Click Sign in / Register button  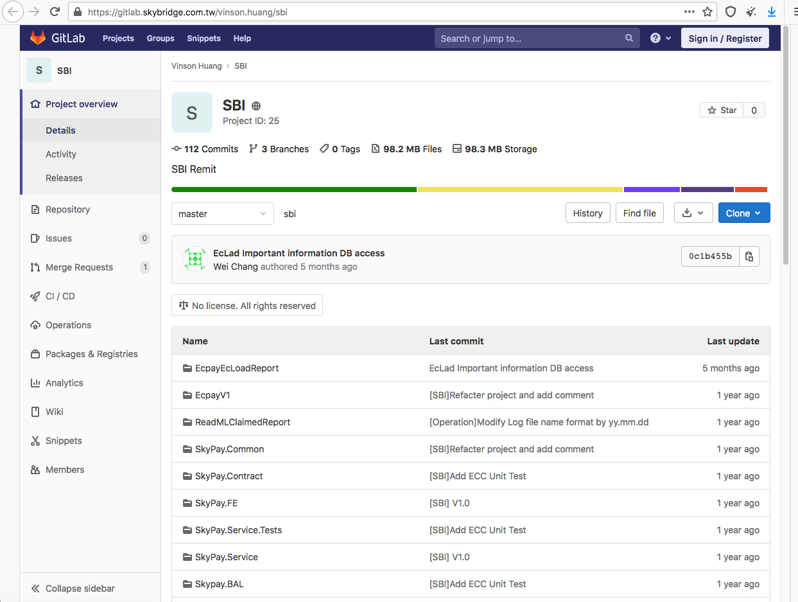click(x=725, y=39)
